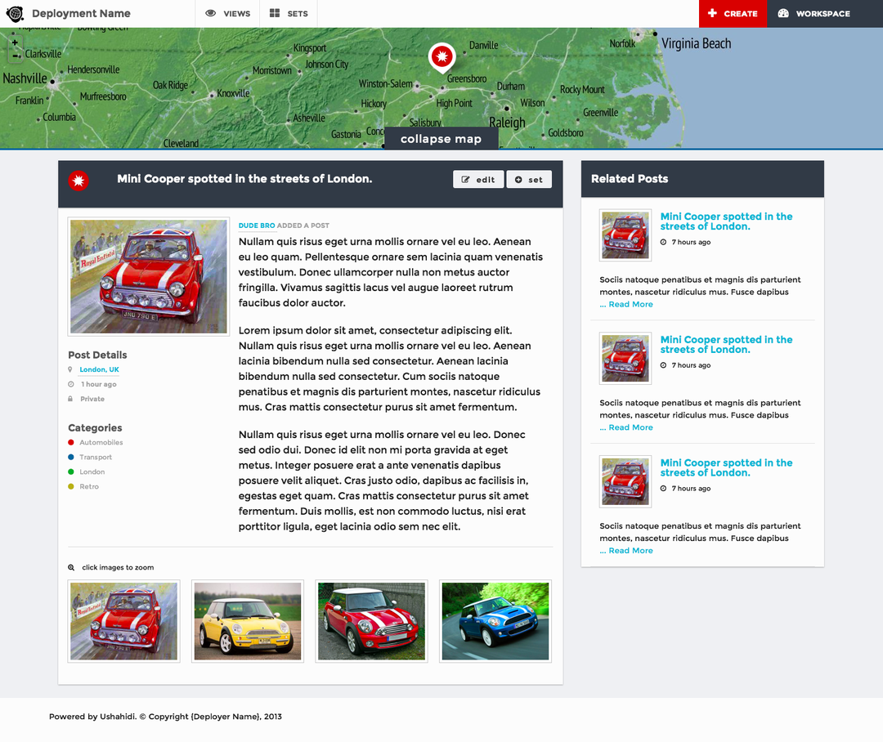Select the Automobiles category
Screen dimensions: 883x742
click(x=101, y=442)
